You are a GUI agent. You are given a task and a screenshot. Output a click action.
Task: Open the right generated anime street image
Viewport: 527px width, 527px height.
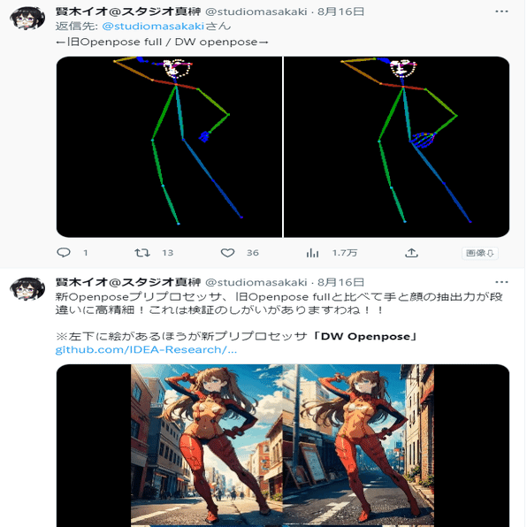point(358,446)
